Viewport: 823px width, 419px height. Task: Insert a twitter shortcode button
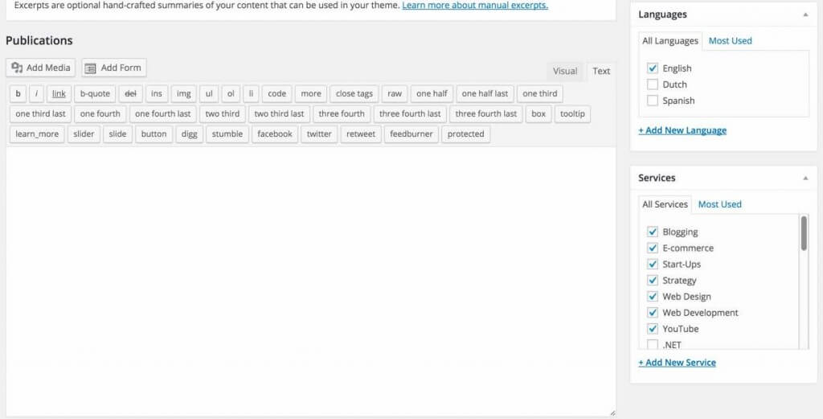click(319, 134)
